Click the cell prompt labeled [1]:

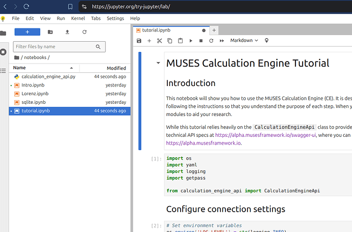click(x=156, y=159)
